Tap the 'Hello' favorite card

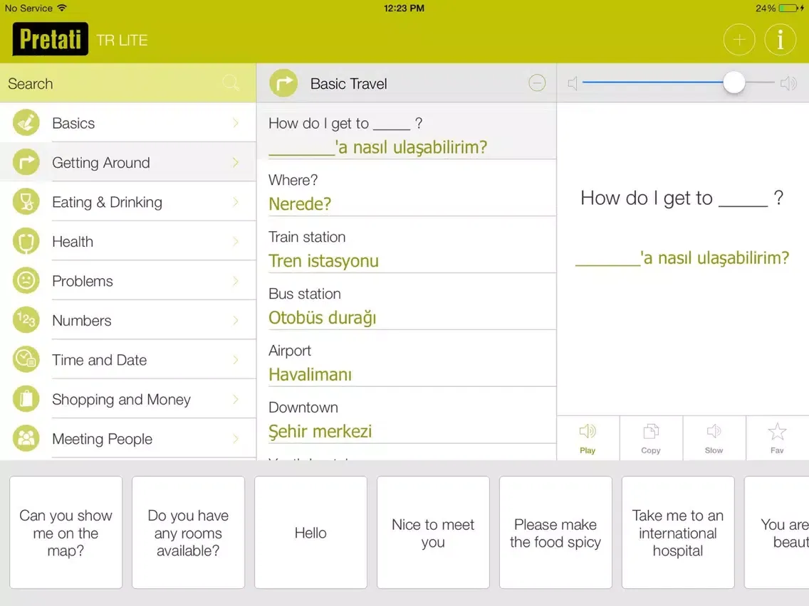tap(310, 532)
